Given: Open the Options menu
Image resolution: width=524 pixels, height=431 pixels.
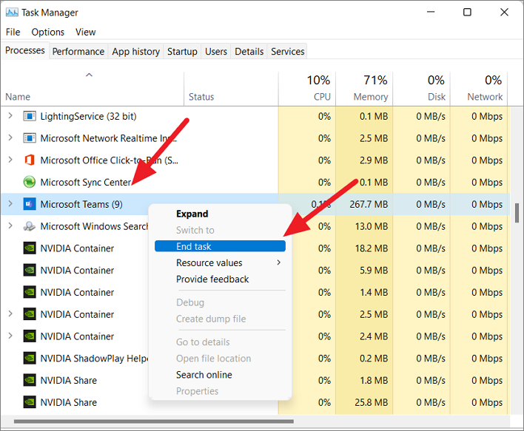Looking at the screenshot, I should pyautogui.click(x=48, y=32).
